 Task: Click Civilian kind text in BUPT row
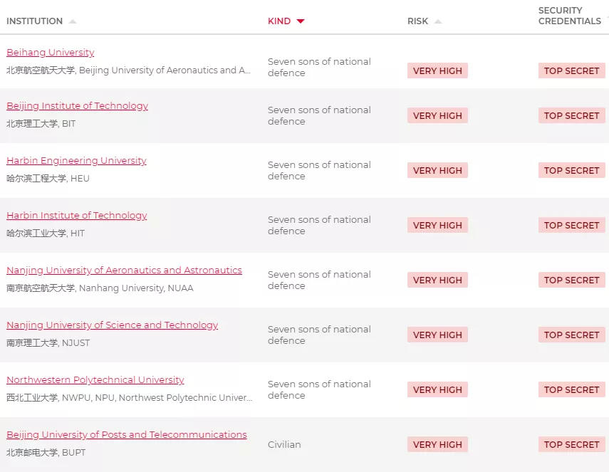pos(284,445)
